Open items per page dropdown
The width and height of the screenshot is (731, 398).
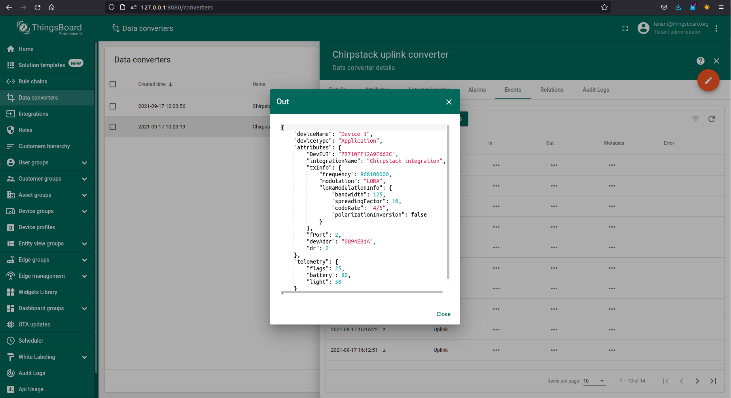pos(594,381)
